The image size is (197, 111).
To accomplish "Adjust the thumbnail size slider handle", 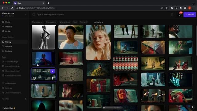I will click(x=104, y=108).
